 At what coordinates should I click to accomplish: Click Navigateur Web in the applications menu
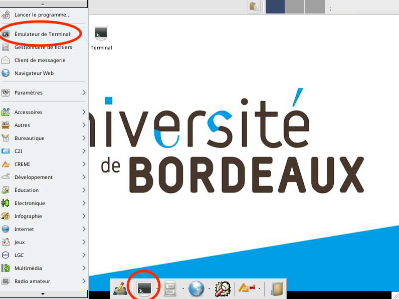tap(34, 73)
